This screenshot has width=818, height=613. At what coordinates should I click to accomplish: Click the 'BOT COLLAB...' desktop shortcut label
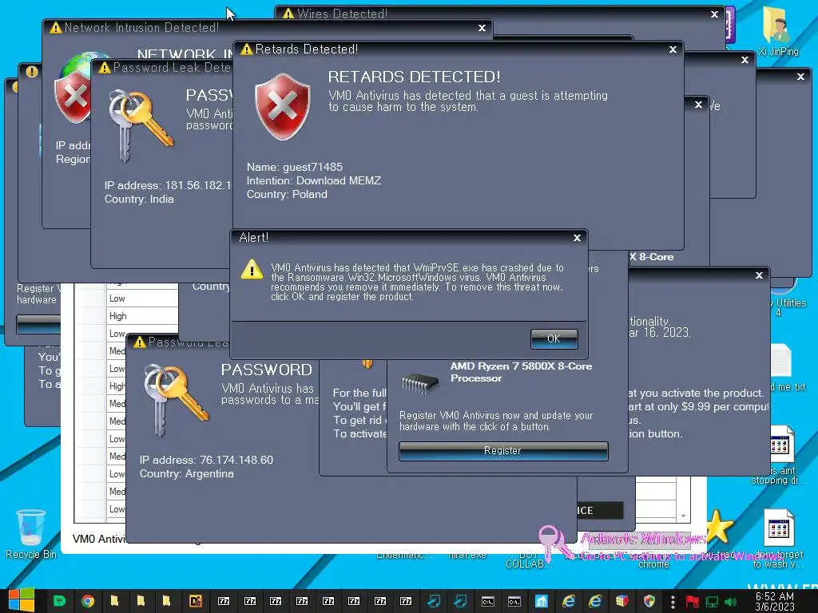point(529,560)
